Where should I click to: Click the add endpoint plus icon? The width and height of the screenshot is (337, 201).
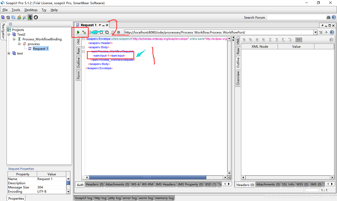pyautogui.click(x=326, y=32)
